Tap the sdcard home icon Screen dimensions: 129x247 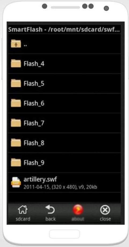pyautogui.click(x=23, y=210)
